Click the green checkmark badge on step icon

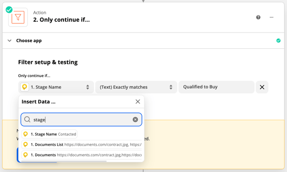(9, 10)
